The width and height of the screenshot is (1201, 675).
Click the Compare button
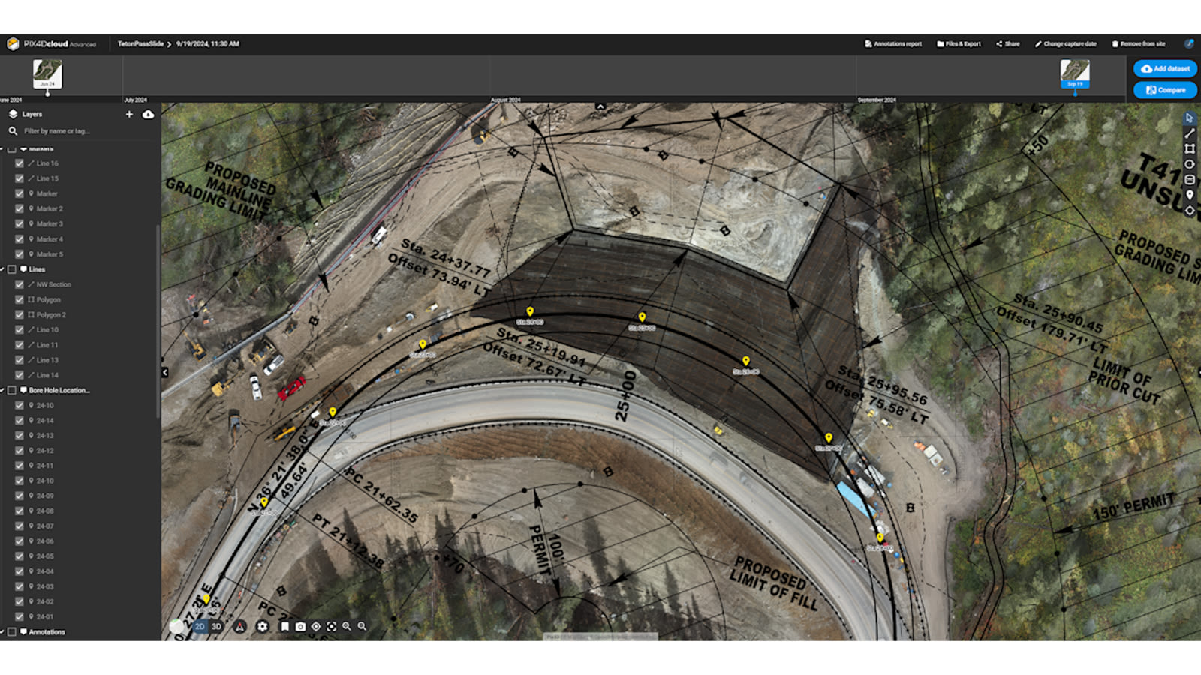coord(1164,90)
